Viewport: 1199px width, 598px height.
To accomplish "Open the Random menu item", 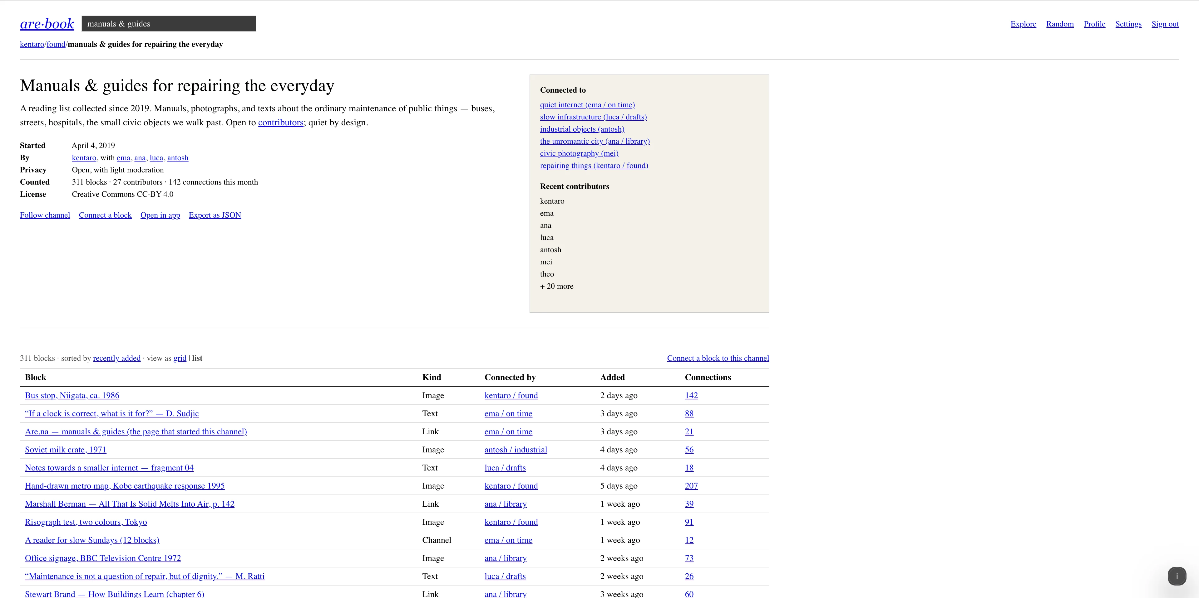I will point(1060,24).
